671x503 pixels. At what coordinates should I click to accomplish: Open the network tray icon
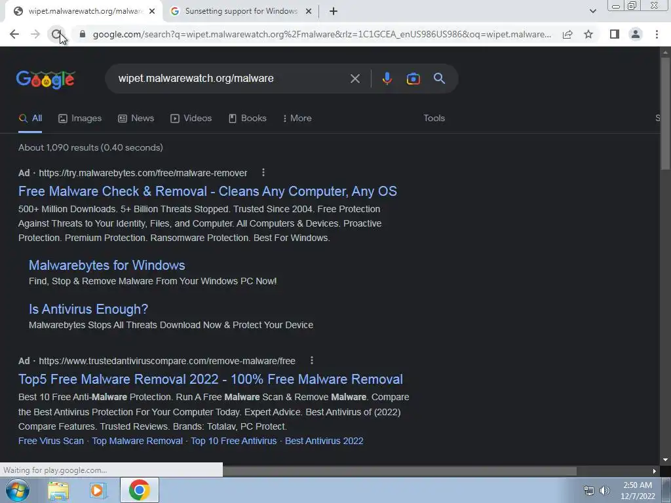point(589,491)
